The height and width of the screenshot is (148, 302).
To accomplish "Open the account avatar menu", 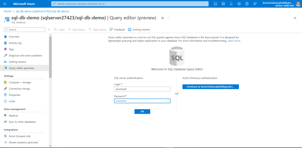I will (x=298, y=4).
